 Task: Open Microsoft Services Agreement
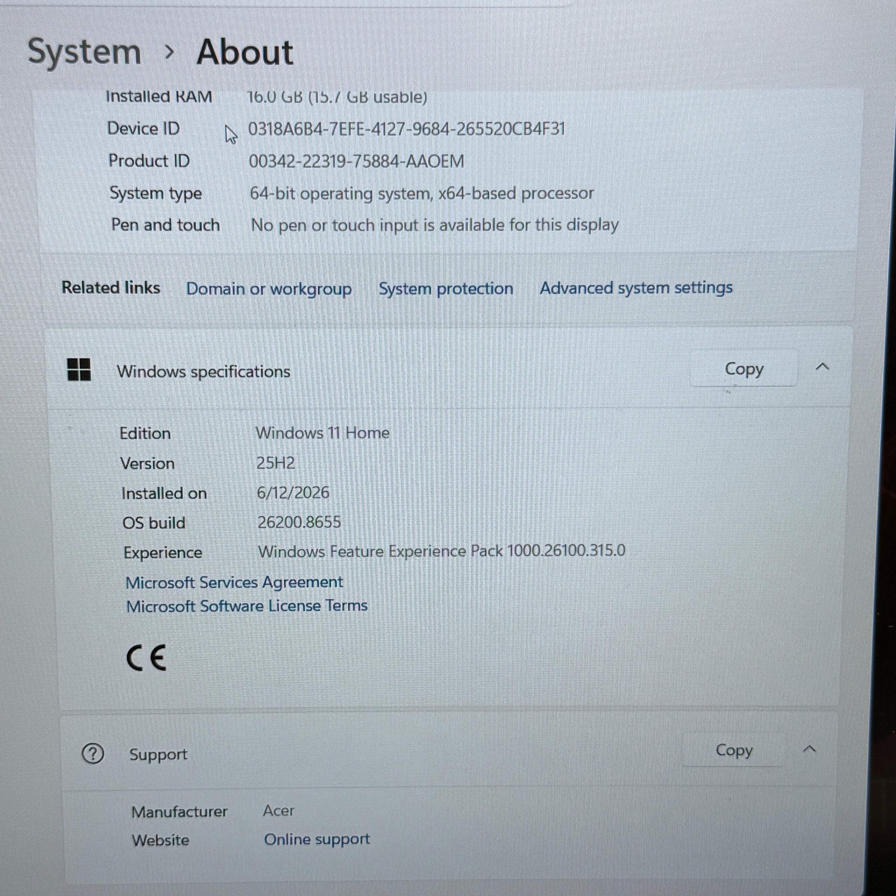234,582
